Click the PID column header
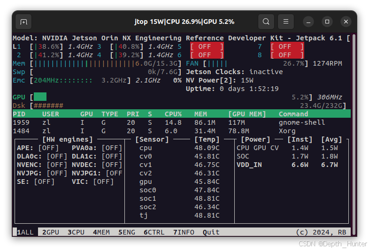Image resolution: width=369 pixels, height=250 pixels. click(19, 114)
